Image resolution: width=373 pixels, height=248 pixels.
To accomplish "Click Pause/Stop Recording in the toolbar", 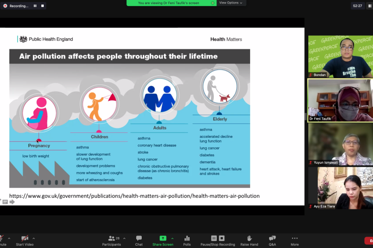I will (x=217, y=239).
